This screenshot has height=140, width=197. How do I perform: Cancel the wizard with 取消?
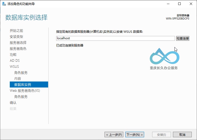pyautogui.click(x=182, y=134)
